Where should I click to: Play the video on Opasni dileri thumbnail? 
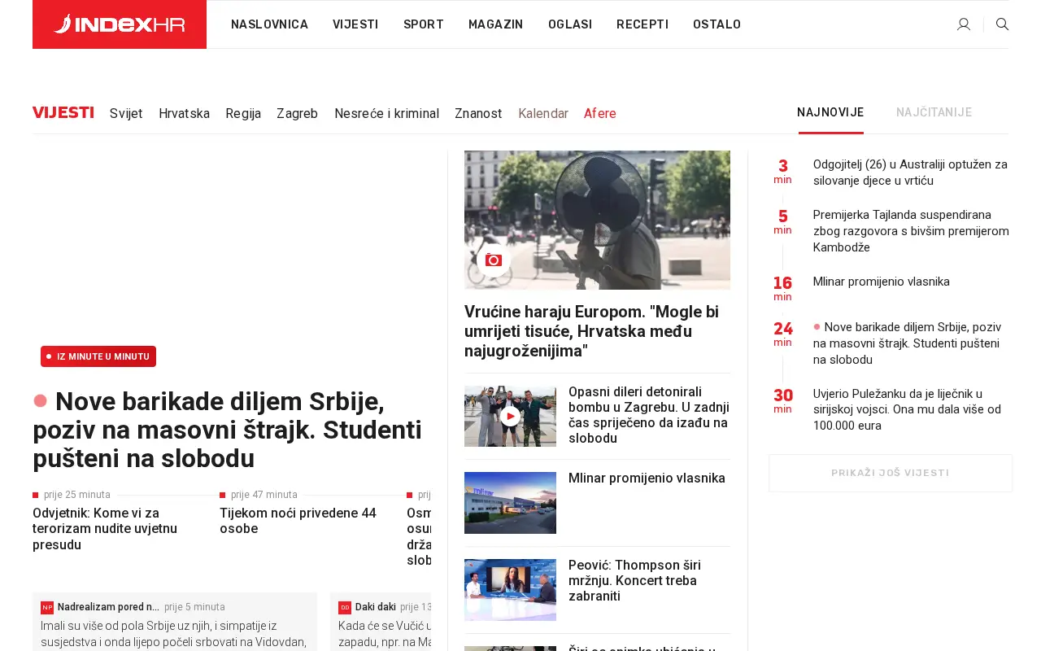[x=510, y=417]
